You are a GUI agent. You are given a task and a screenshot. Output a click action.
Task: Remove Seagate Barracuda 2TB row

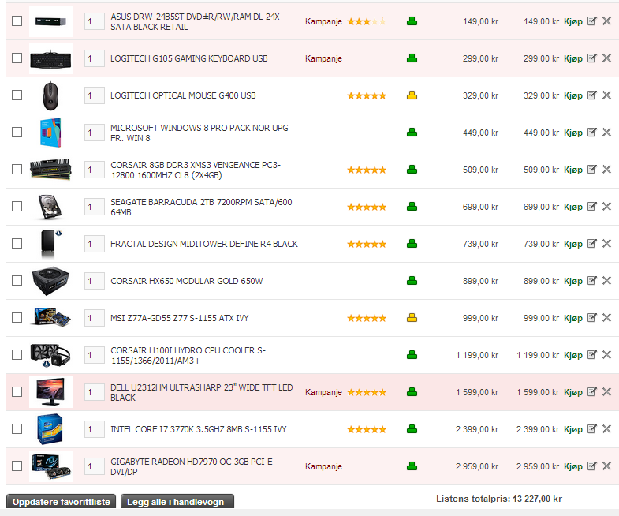(x=606, y=207)
